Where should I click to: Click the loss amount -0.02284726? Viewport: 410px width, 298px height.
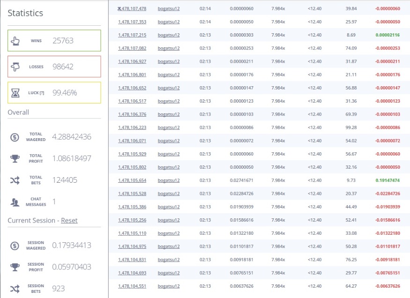[388, 194]
